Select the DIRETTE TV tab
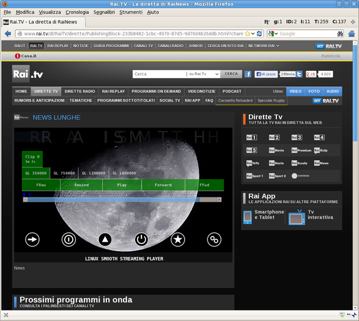Screen dimensions: 359x321 46,91
